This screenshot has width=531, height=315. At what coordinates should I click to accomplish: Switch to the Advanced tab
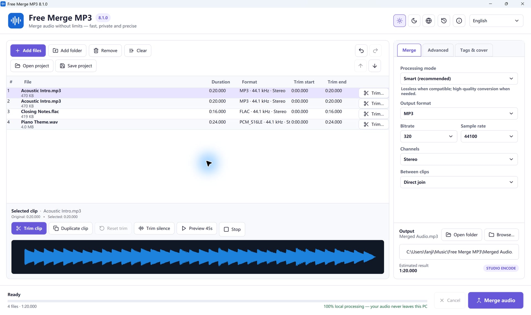[438, 50]
